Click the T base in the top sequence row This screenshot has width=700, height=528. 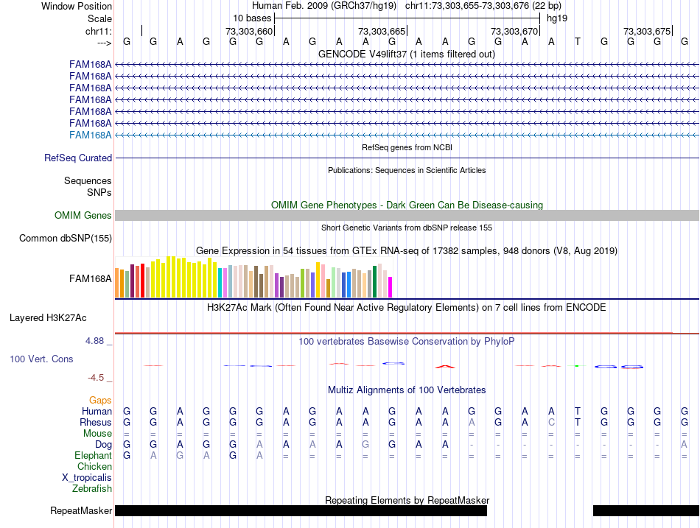(578, 41)
